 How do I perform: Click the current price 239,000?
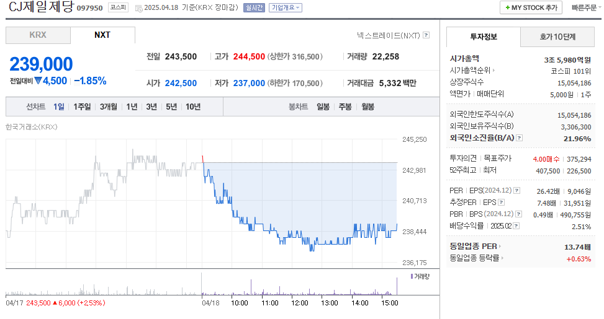click(x=41, y=64)
